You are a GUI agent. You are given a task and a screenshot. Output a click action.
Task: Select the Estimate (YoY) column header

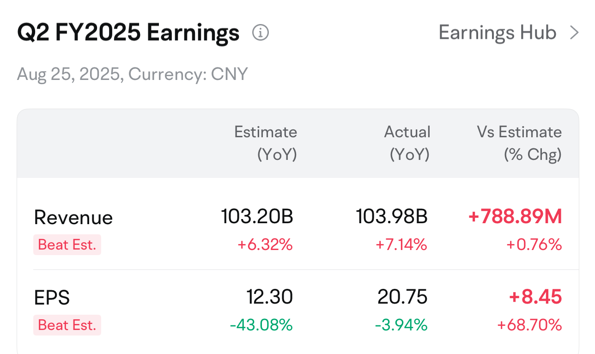(266, 143)
